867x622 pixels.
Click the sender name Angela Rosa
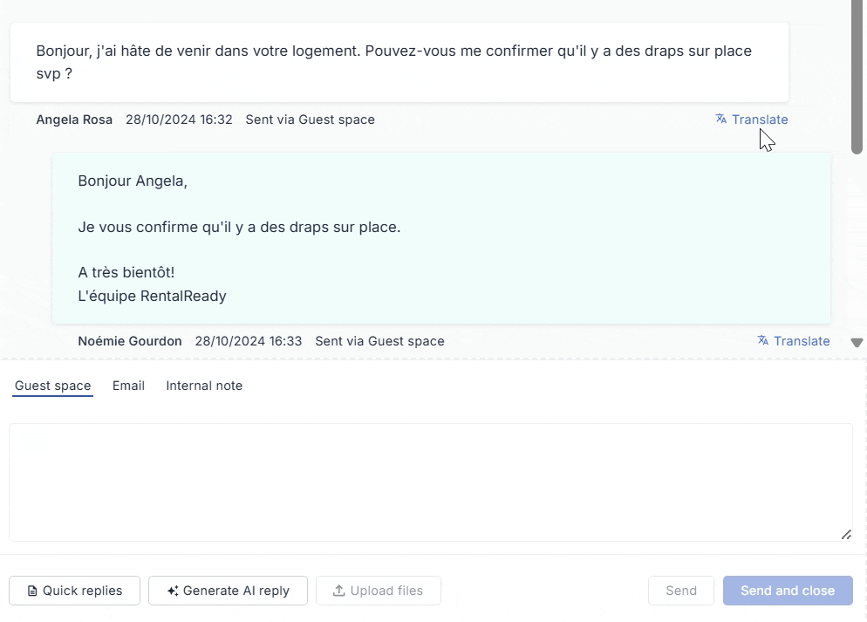click(74, 120)
